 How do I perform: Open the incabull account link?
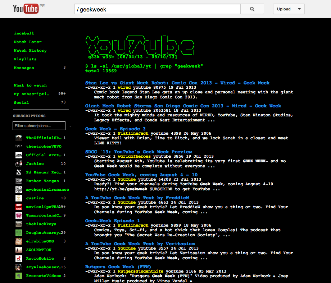24,33
